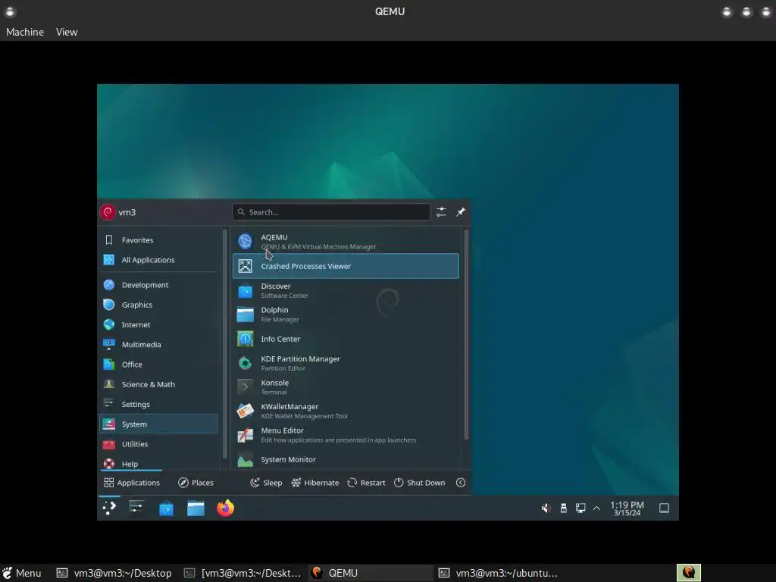Open host Menu button
Viewport: 776px width, 582px height.
(x=22, y=573)
